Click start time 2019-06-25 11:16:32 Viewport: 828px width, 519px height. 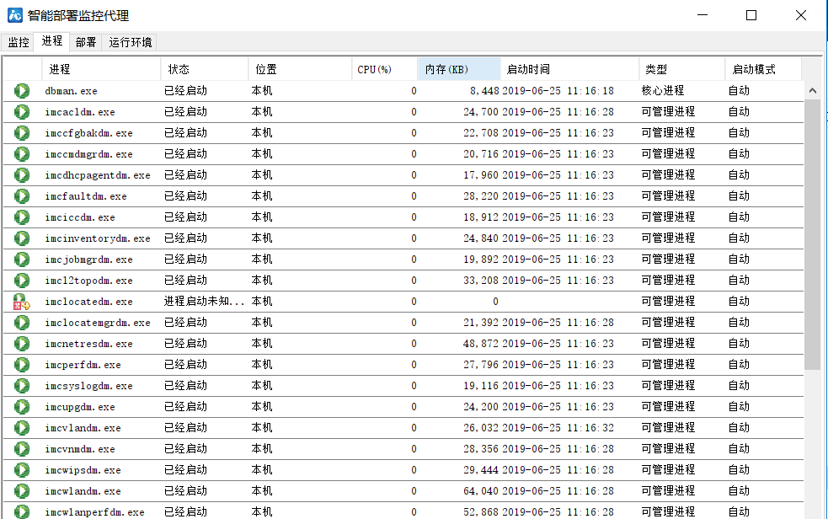click(x=558, y=428)
